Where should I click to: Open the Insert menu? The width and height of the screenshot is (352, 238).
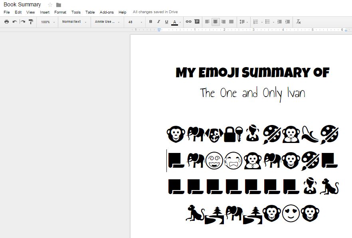[x=45, y=12]
